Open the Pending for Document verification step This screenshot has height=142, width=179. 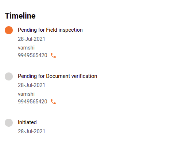[x=58, y=76]
